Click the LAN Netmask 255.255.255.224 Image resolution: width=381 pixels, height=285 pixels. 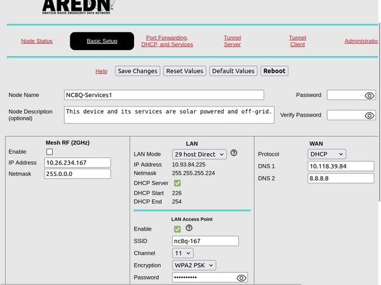[194, 174]
